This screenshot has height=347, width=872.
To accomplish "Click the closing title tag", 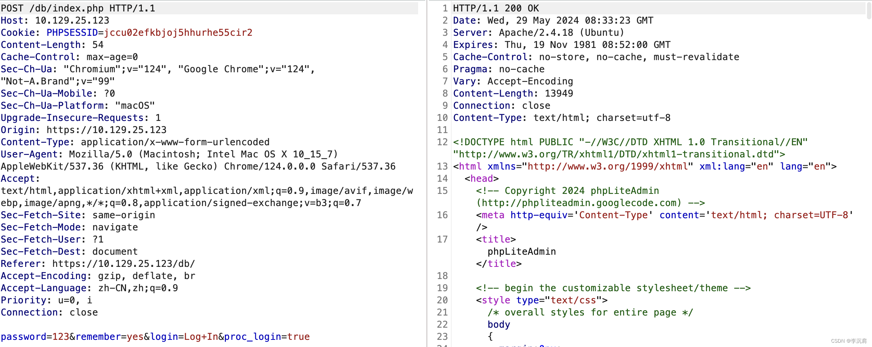I will [x=499, y=264].
